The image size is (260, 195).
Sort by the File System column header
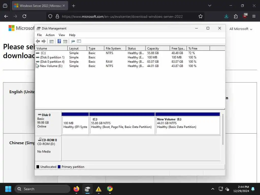(115, 48)
